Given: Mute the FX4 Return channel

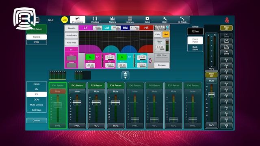Looking at the screenshot, I should pyautogui.click(x=115, y=91).
